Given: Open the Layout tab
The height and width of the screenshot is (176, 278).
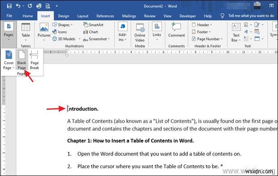Looking at the screenshot, I should pos(83,16).
